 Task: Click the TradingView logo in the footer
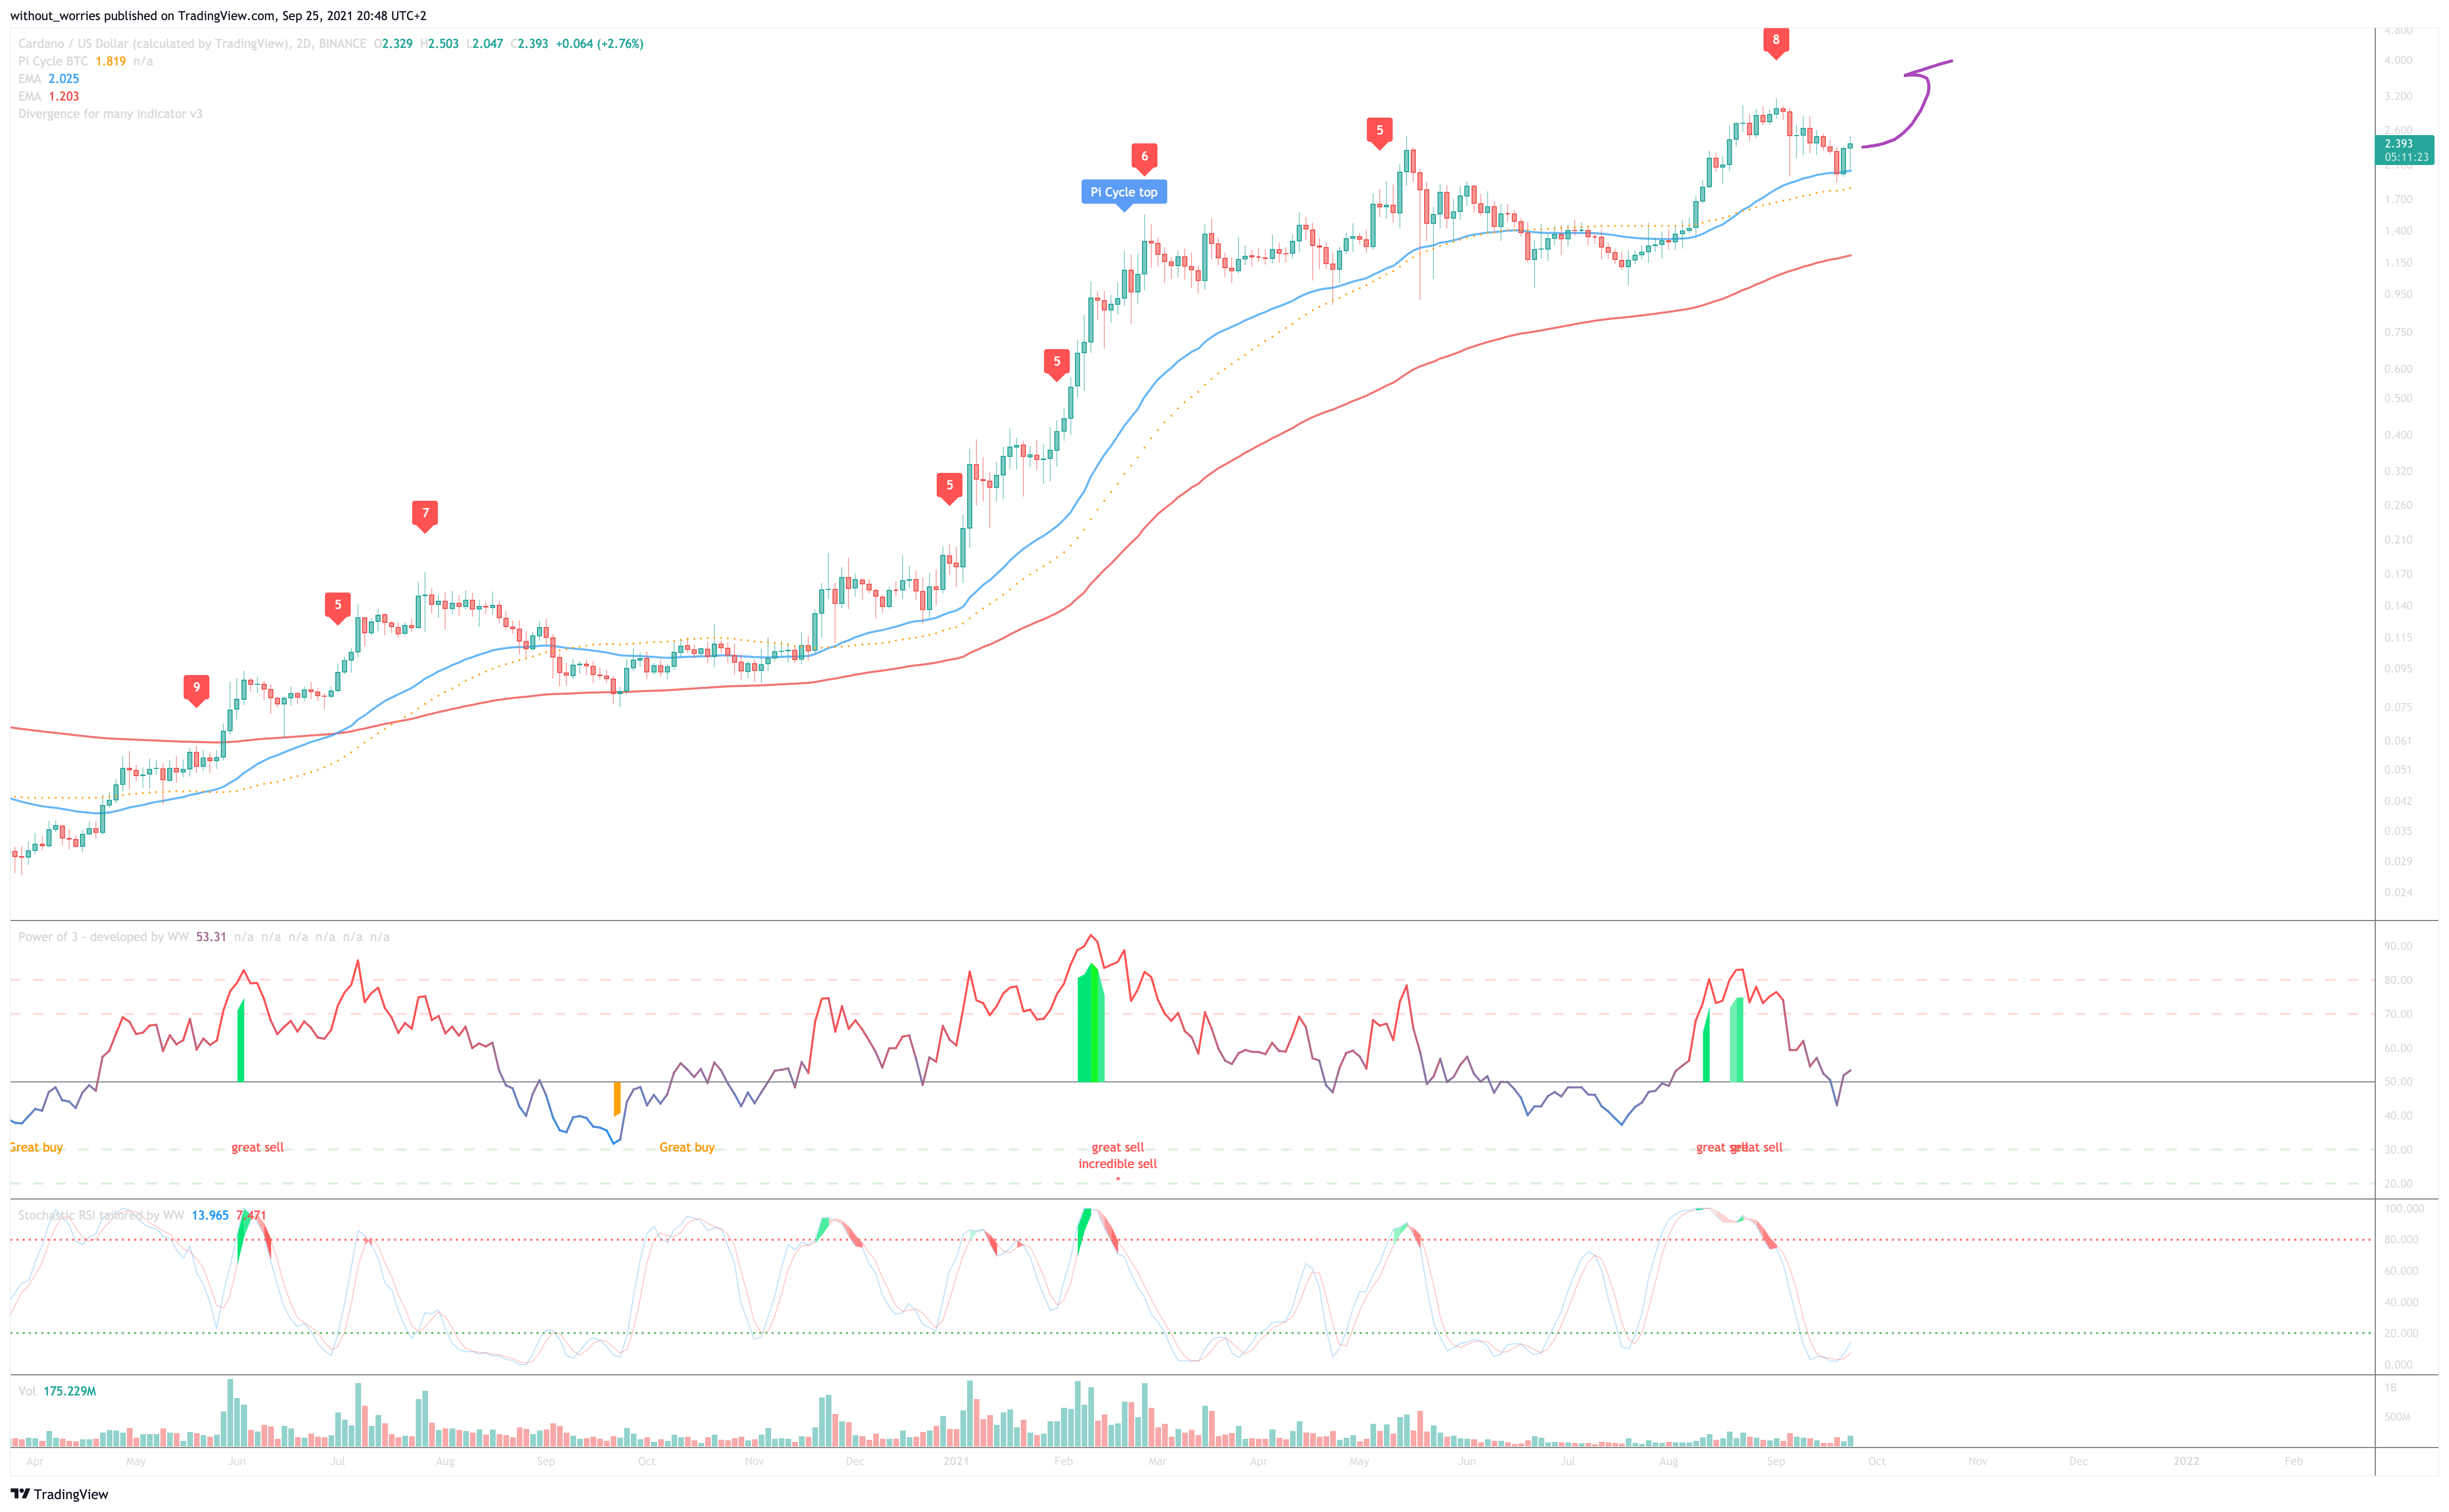point(59,1494)
